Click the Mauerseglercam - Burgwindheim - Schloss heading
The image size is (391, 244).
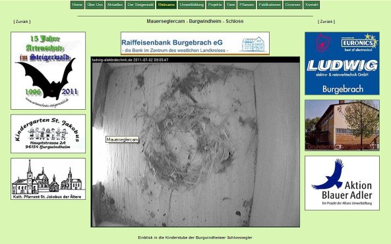(x=195, y=21)
